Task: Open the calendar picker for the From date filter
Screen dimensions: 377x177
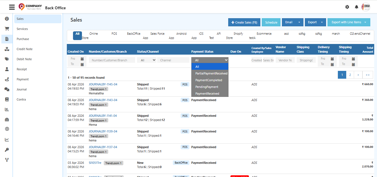Action: (82, 58)
